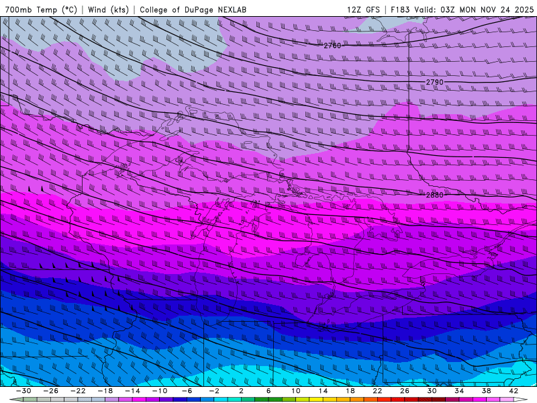Click the 2880 height contour label

pos(434,195)
